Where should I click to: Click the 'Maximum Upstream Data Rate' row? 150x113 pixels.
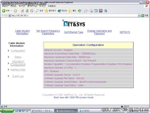tap(88, 57)
